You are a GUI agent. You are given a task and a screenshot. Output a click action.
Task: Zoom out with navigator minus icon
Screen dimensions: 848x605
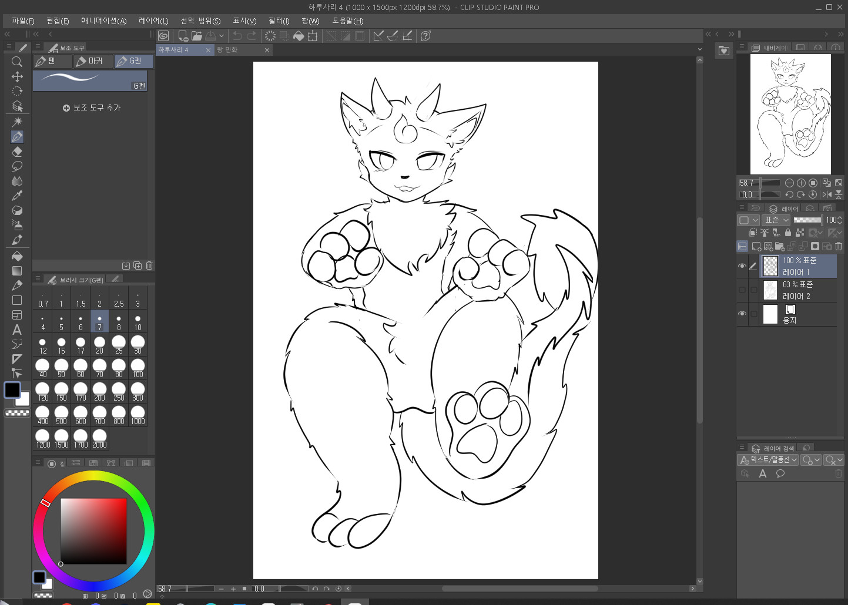(789, 183)
